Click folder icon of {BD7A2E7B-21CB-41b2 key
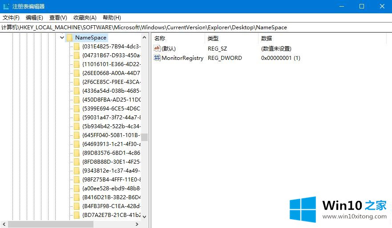This screenshot has width=392, height=228. pos(77,215)
